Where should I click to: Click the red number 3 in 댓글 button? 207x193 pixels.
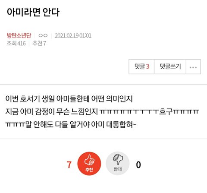tap(147, 66)
